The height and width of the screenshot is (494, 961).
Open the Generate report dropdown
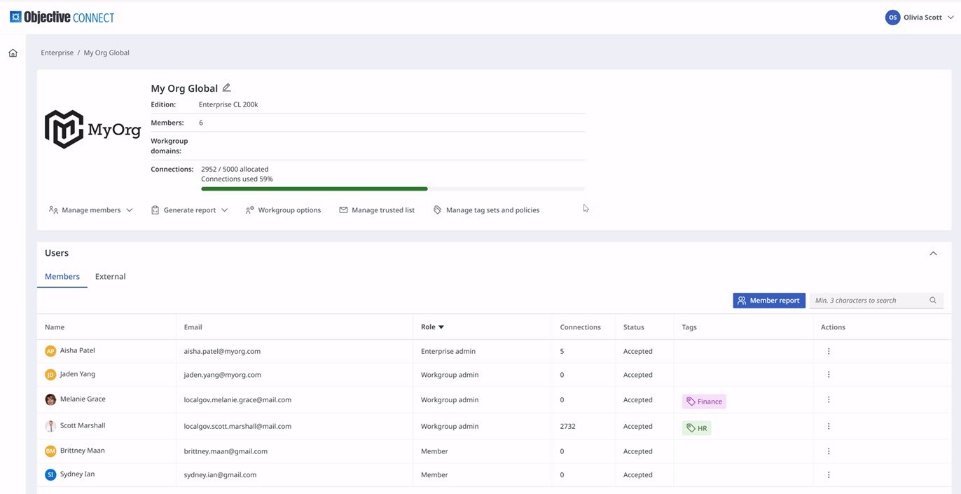pos(189,210)
